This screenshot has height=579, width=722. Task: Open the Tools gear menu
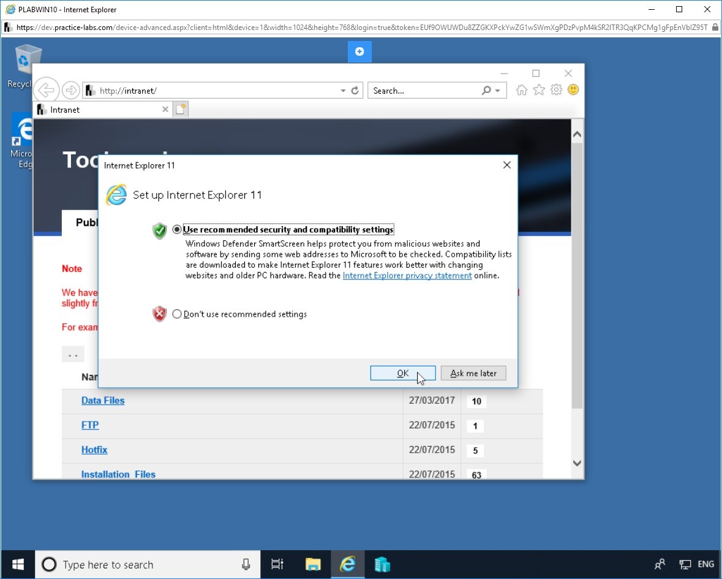pos(556,90)
